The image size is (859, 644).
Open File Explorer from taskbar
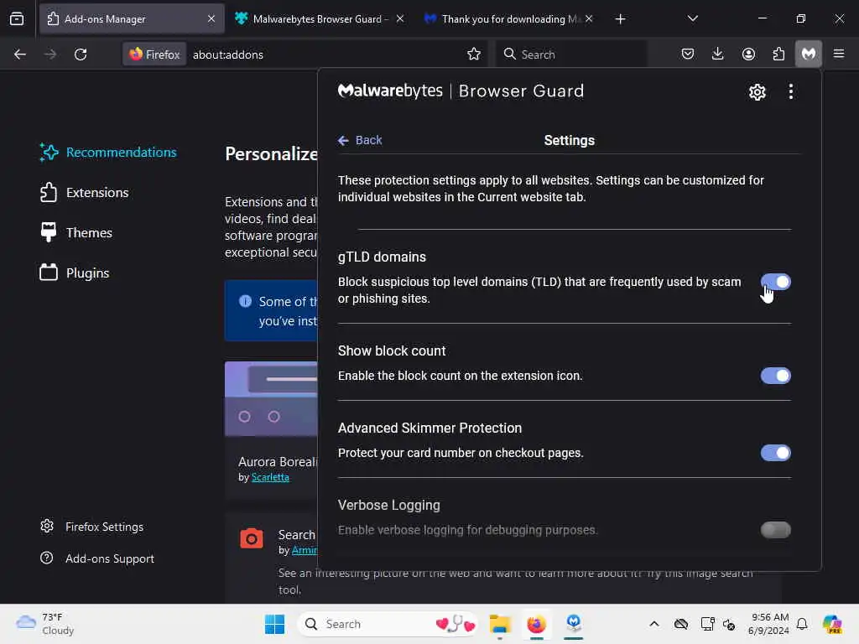pos(500,624)
